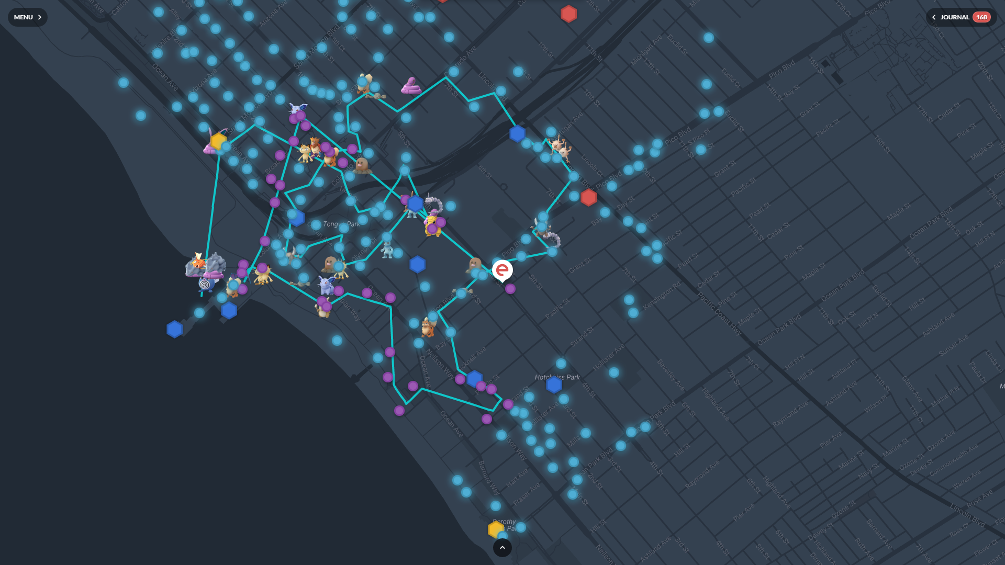Select the Growlithe near Bay St
The height and width of the screenshot is (565, 1005).
pos(428,327)
